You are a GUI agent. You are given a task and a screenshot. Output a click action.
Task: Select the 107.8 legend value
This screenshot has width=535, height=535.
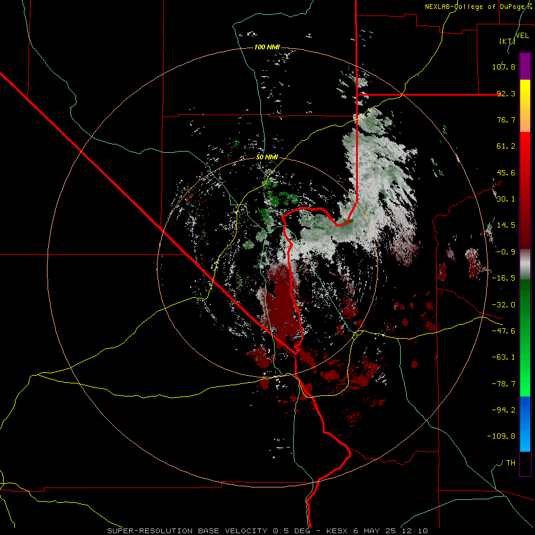point(503,67)
